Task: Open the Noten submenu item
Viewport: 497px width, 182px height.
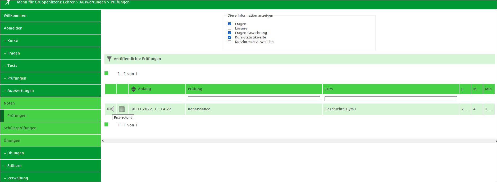Action: pyautogui.click(x=51, y=103)
